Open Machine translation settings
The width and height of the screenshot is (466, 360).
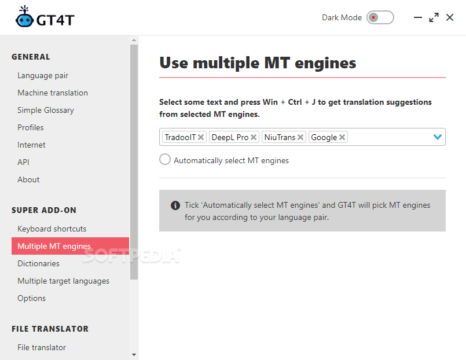pos(53,93)
